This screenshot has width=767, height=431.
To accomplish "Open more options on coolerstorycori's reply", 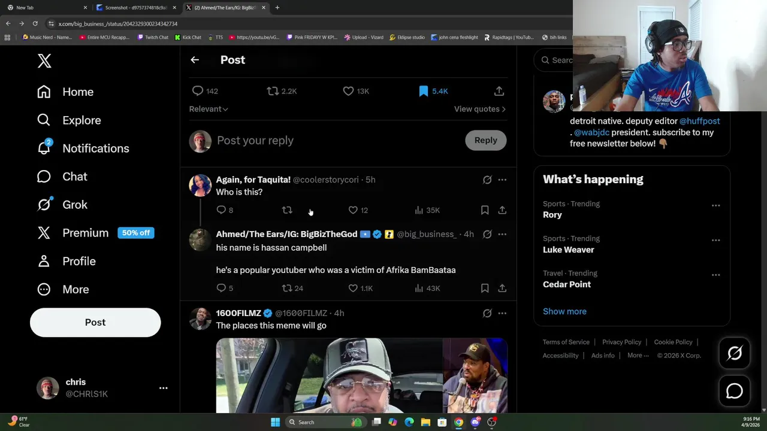I will coord(502,180).
